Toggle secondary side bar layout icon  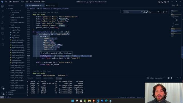click(x=165, y=2)
